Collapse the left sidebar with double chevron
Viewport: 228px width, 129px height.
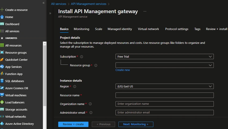click(43, 3)
